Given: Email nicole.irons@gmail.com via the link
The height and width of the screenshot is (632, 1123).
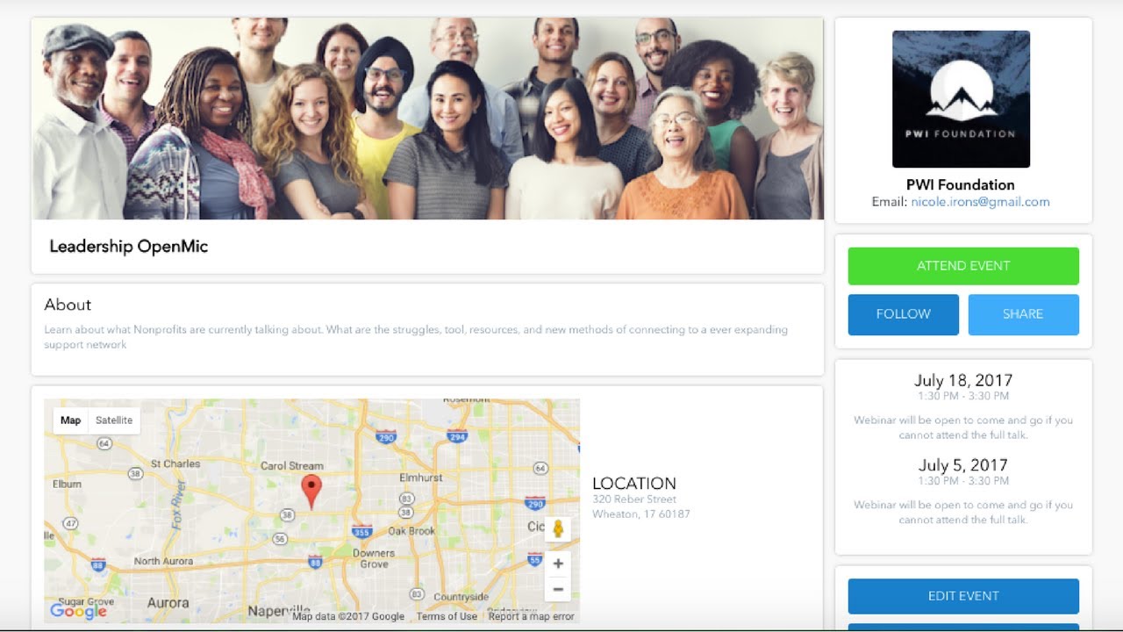Looking at the screenshot, I should pyautogui.click(x=980, y=202).
